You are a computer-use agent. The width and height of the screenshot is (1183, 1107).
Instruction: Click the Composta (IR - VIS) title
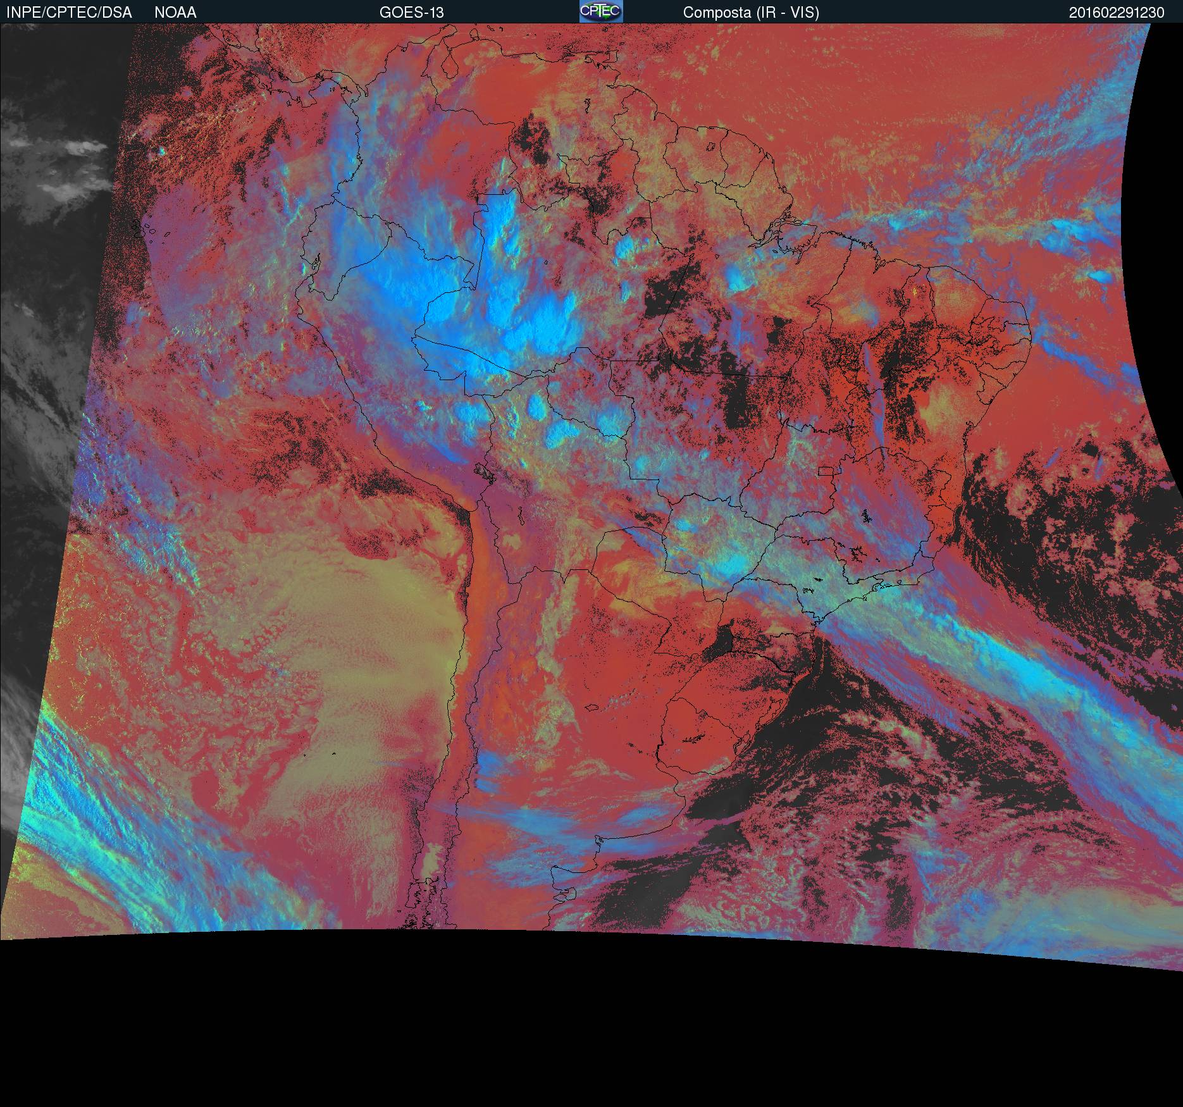(x=751, y=13)
